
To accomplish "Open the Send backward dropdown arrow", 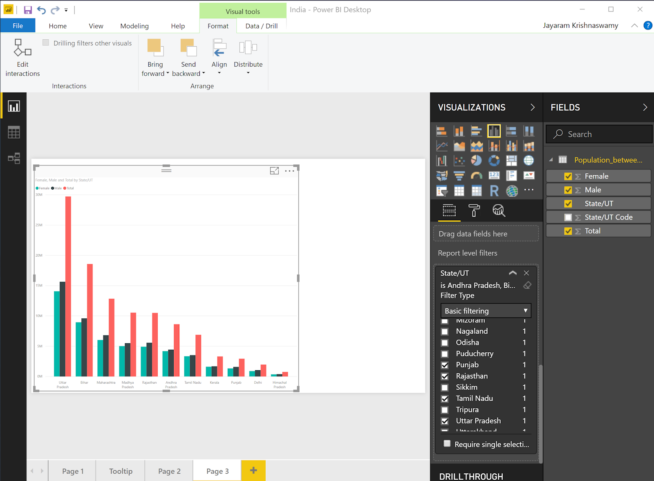I will coord(204,74).
